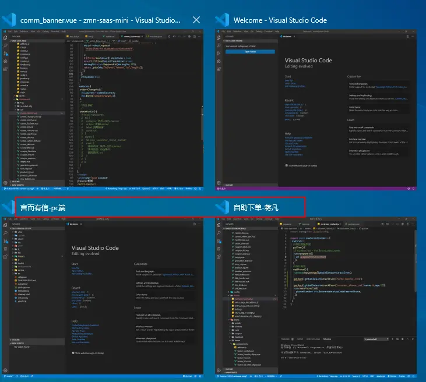Open powershell terminal dropdown in 自助下单-蒋凡 window
426x382 pixels.
pos(376,339)
